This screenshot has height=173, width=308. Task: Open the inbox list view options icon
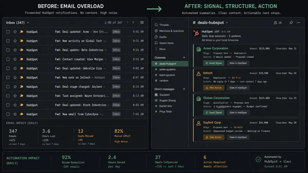click(x=142, y=23)
